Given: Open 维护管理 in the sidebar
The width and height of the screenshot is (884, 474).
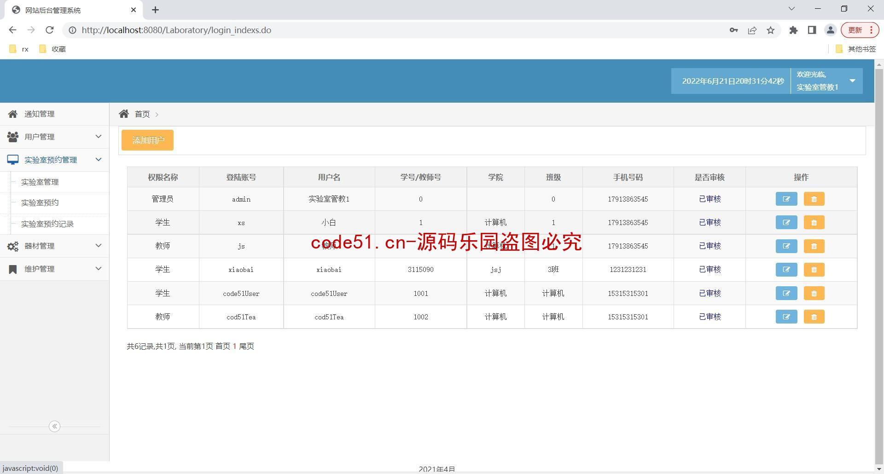Looking at the screenshot, I should click(54, 269).
